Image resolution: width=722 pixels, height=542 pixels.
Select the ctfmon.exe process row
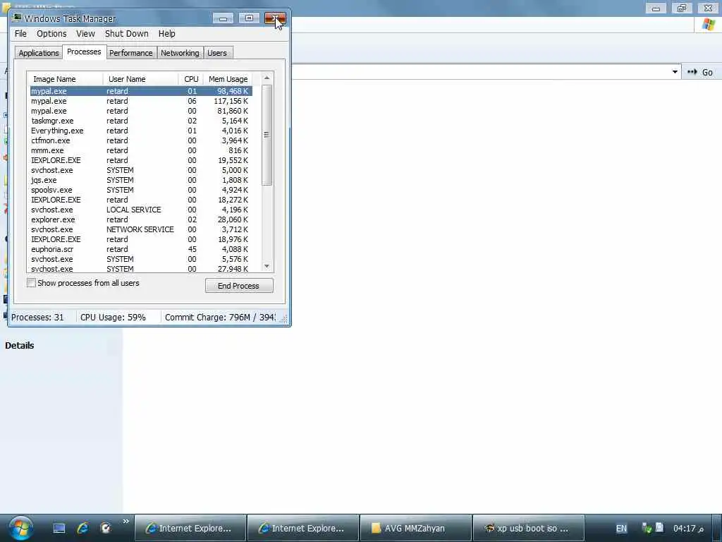[141, 140]
